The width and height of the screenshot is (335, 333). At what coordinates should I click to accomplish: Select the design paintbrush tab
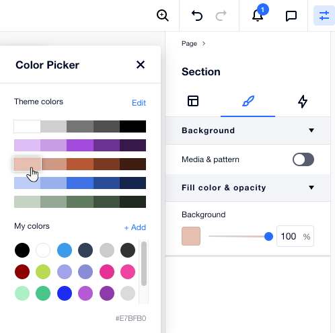tap(248, 101)
